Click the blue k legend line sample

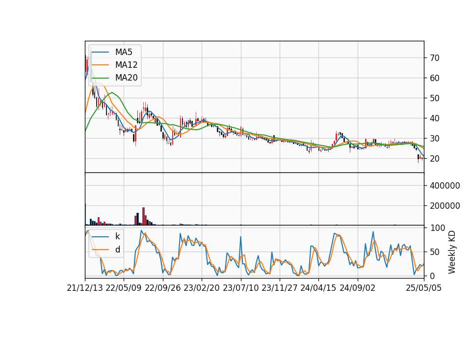tap(100, 237)
